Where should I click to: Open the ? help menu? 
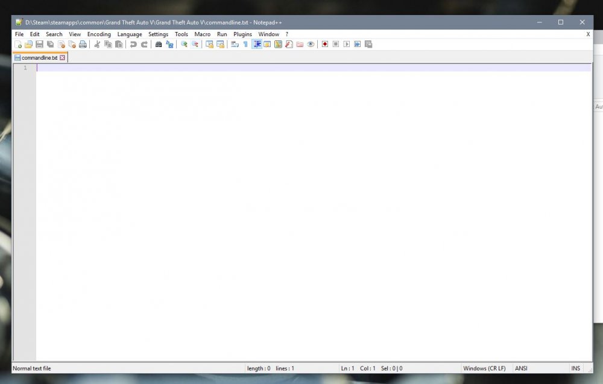[x=287, y=34]
